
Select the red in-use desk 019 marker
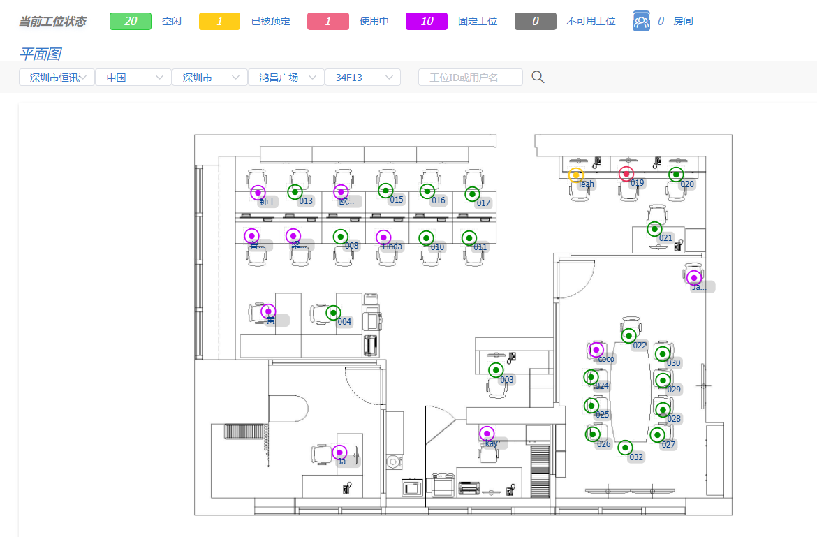[626, 174]
